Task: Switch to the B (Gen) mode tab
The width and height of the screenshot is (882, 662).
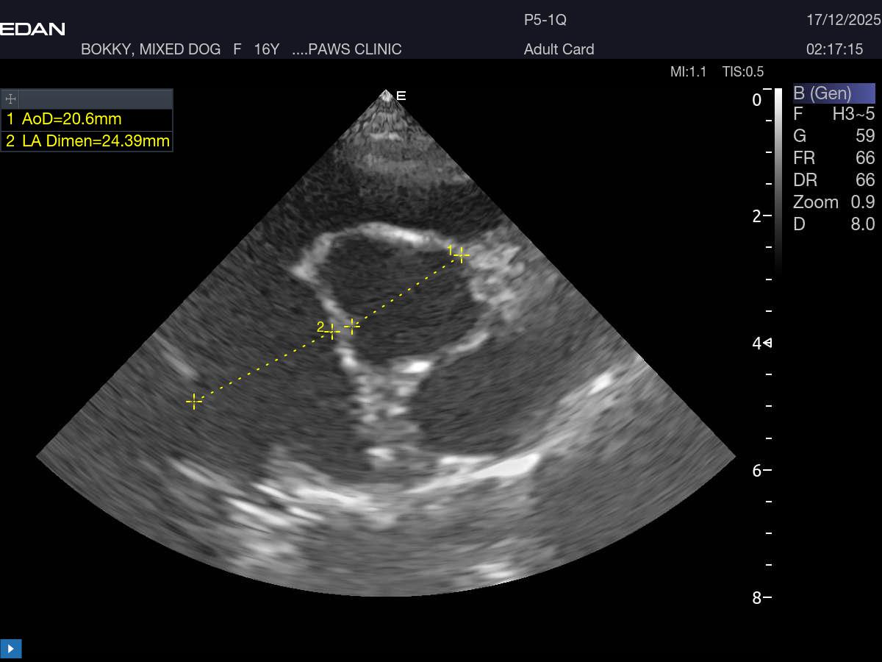Action: coord(833,93)
